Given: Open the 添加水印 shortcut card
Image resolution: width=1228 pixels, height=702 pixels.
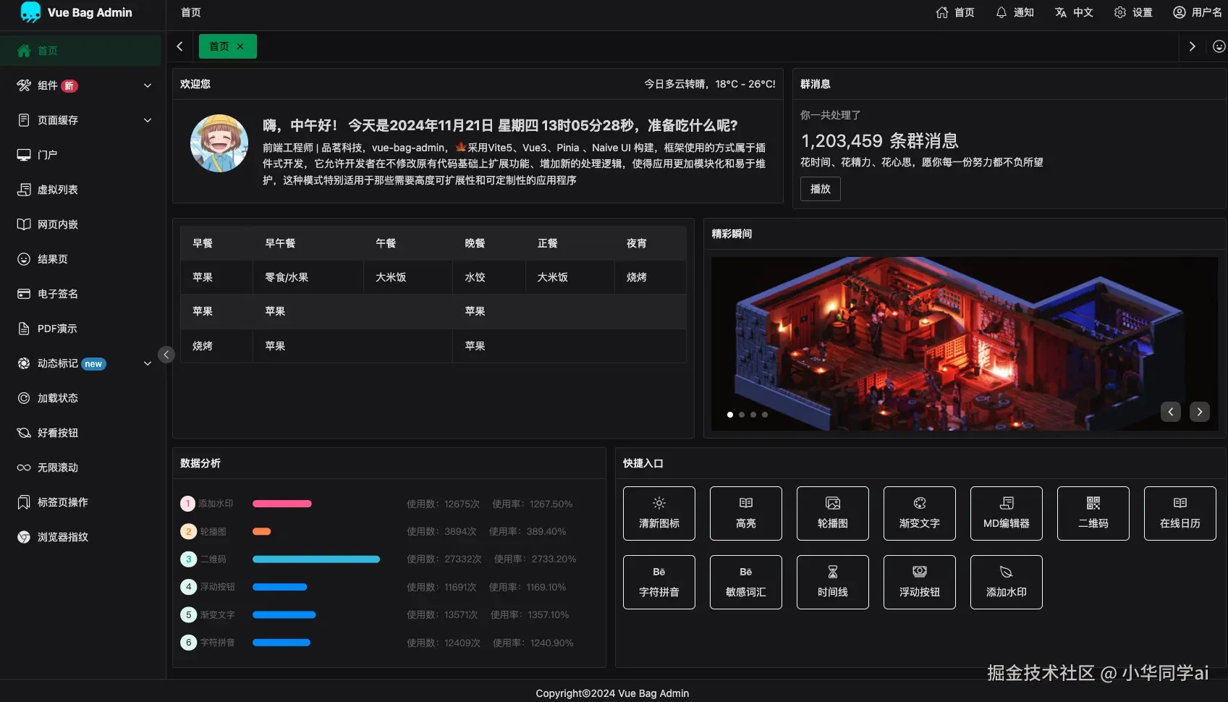Looking at the screenshot, I should pos(1007,582).
